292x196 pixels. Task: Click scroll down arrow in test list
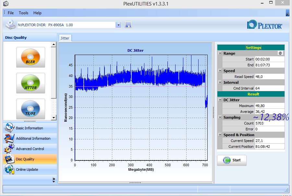click(x=54, y=117)
